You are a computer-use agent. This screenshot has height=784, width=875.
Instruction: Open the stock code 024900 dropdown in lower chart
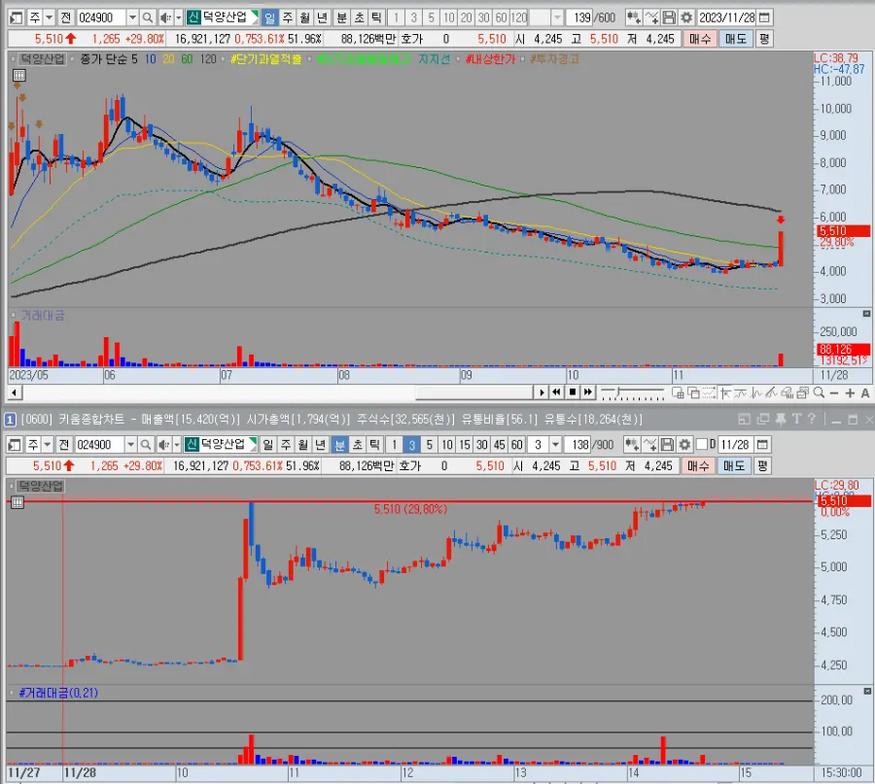coord(131,444)
